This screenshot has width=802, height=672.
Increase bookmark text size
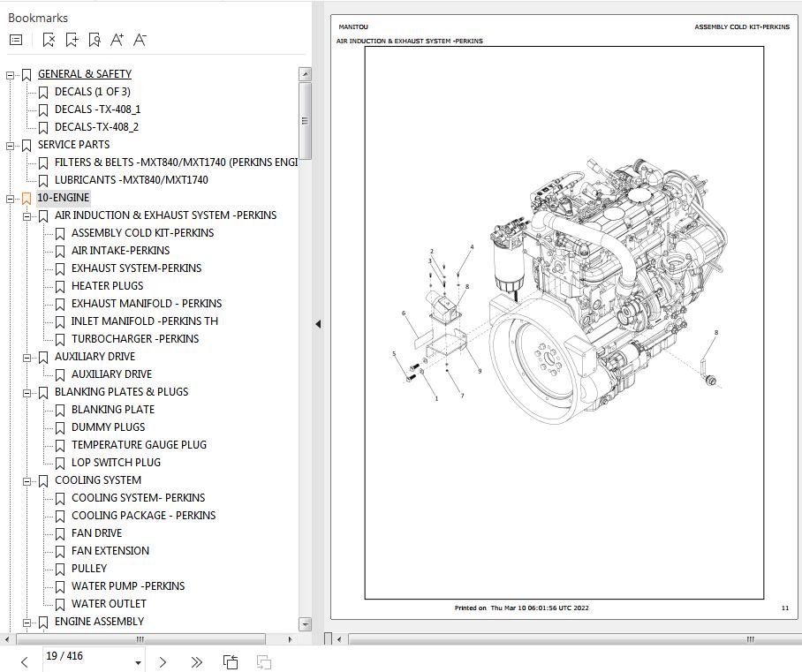[117, 40]
